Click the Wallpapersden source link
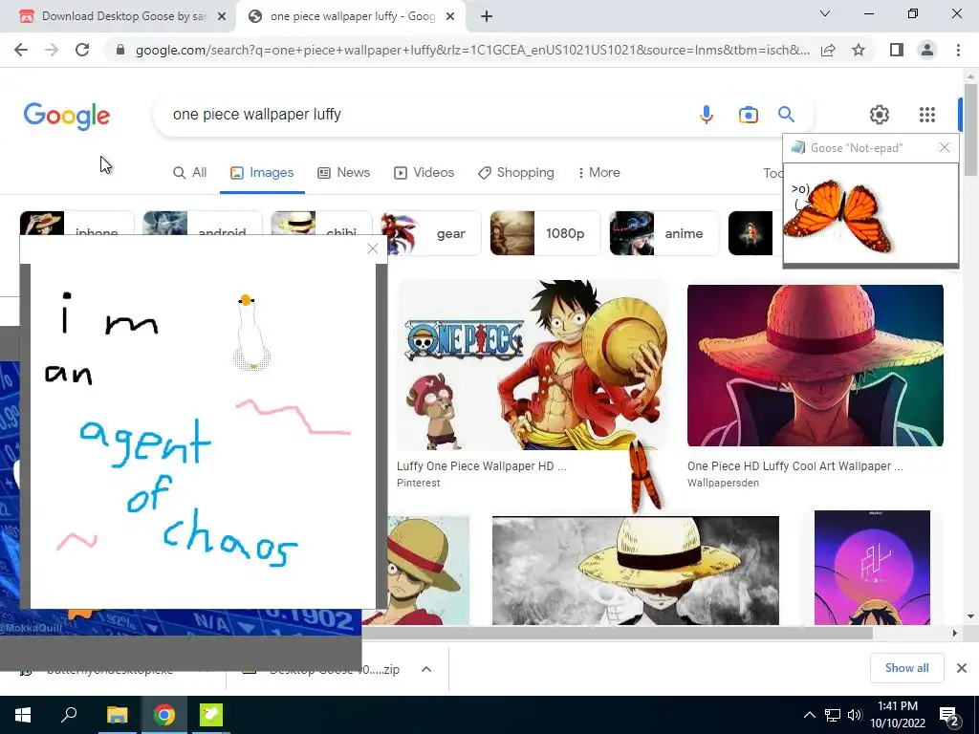The image size is (979, 734). pyautogui.click(x=723, y=483)
